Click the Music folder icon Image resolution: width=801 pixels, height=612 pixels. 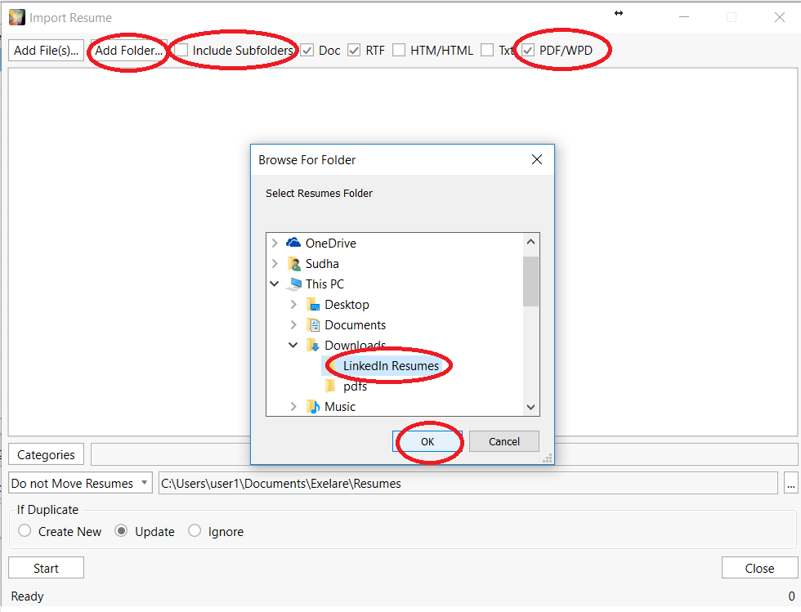pos(312,407)
